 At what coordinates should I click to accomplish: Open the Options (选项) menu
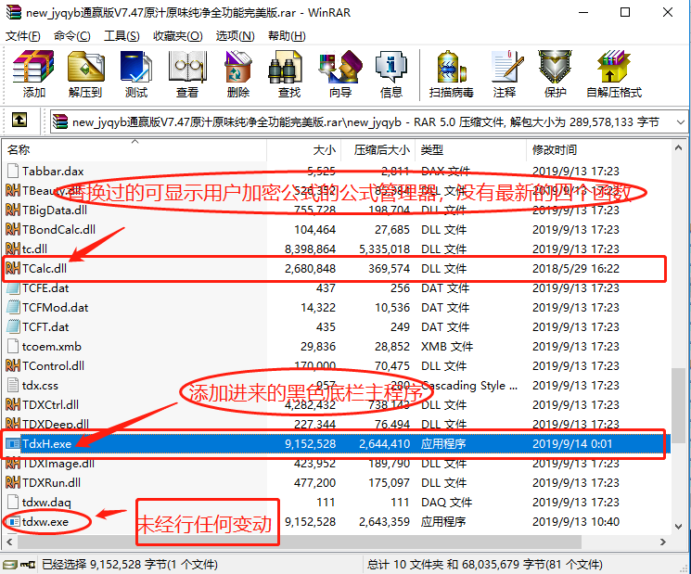(x=235, y=35)
